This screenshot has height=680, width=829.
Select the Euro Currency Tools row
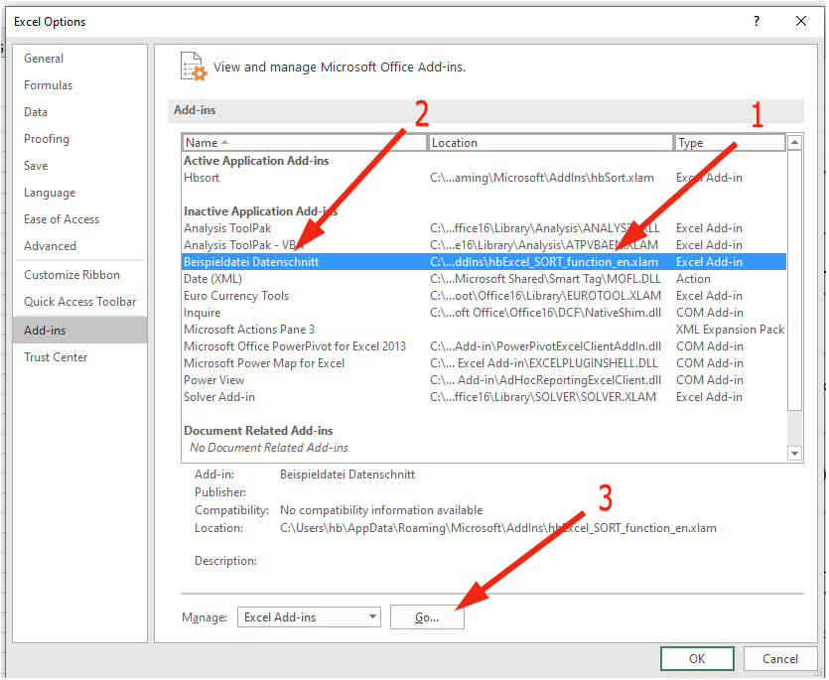(x=484, y=296)
